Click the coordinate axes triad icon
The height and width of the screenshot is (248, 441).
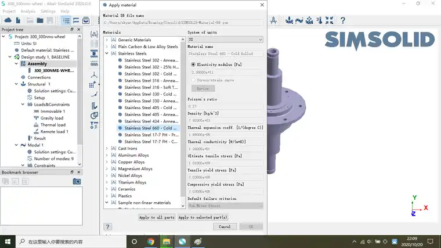(x=94, y=75)
